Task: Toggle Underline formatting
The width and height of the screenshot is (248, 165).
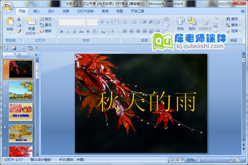Action: [74, 32]
